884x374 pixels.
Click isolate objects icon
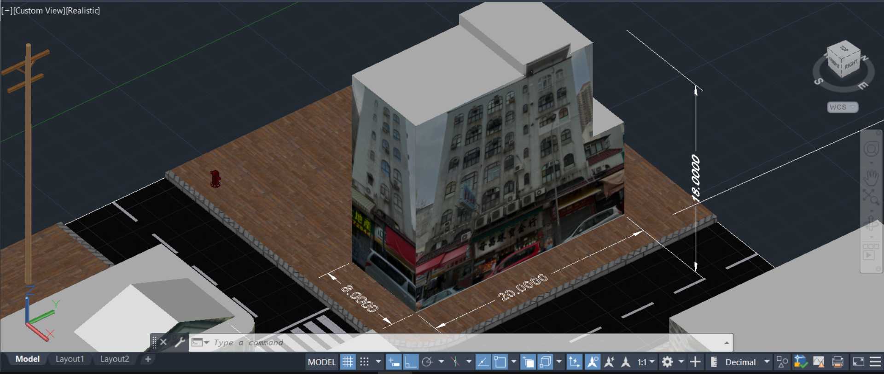coord(819,362)
